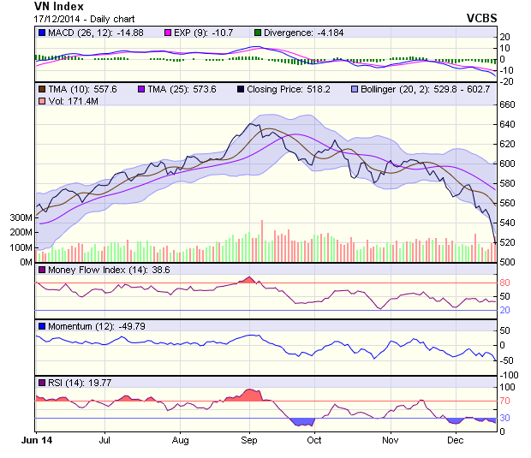Click the Sep label on the time axis
Image resolution: width=531 pixels, height=458 pixels.
249,440
